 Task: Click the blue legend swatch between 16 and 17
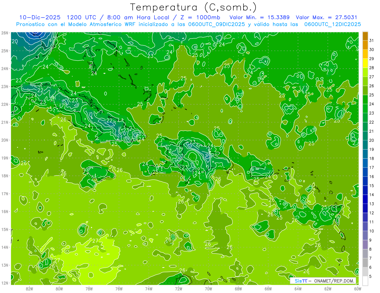[x=365, y=172]
